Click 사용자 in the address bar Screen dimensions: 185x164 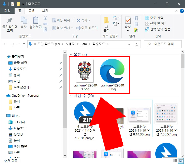click(x=70, y=44)
